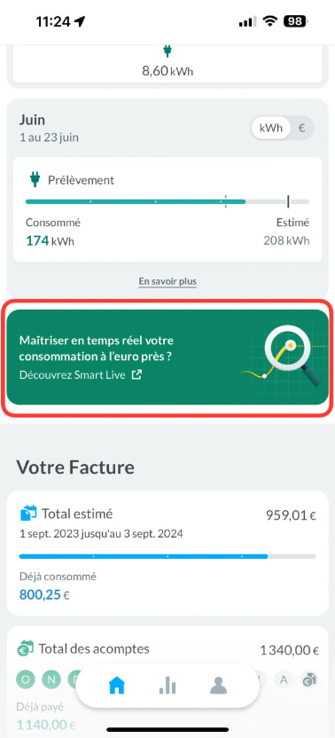Select the green O month circle
The height and width of the screenshot is (738, 335).
26,679
